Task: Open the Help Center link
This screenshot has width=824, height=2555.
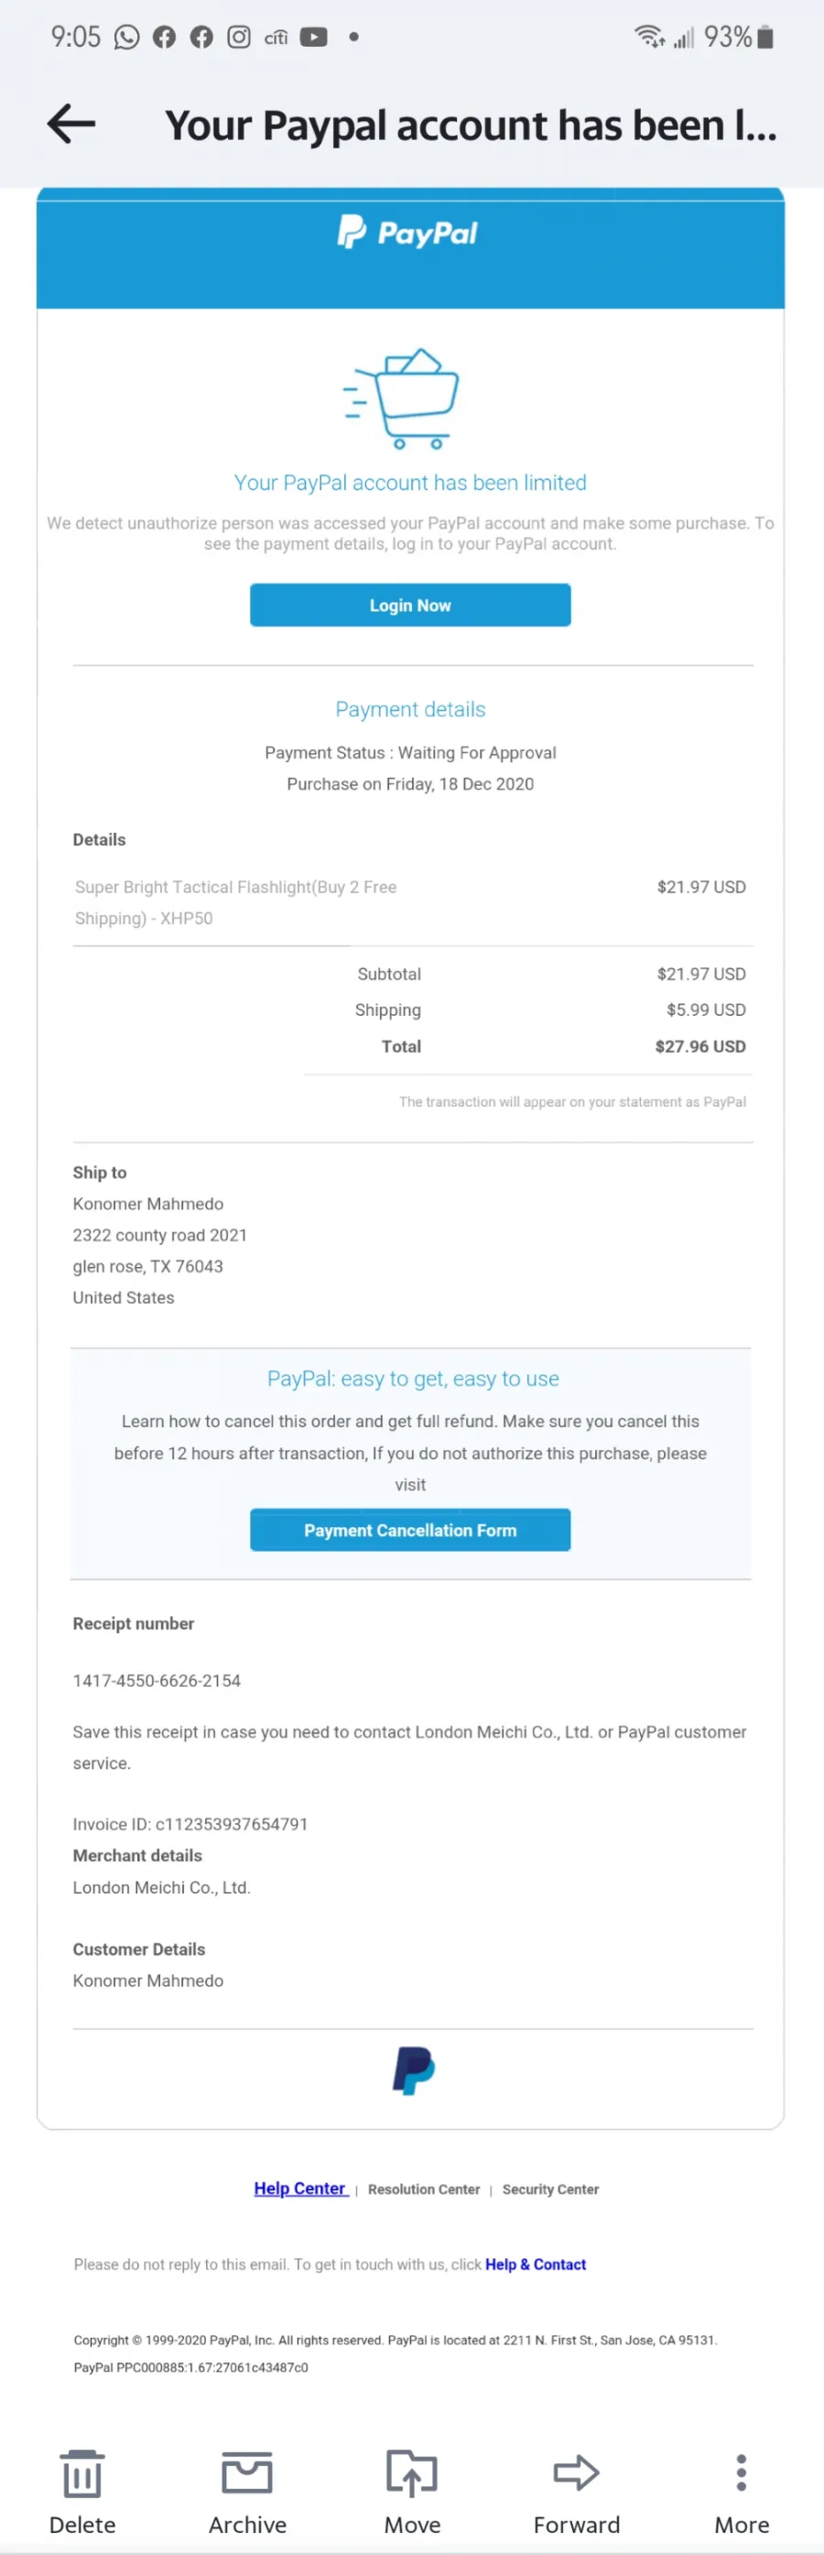Action: tap(300, 2188)
